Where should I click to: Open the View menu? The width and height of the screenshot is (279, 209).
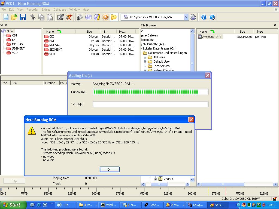tap(20, 10)
